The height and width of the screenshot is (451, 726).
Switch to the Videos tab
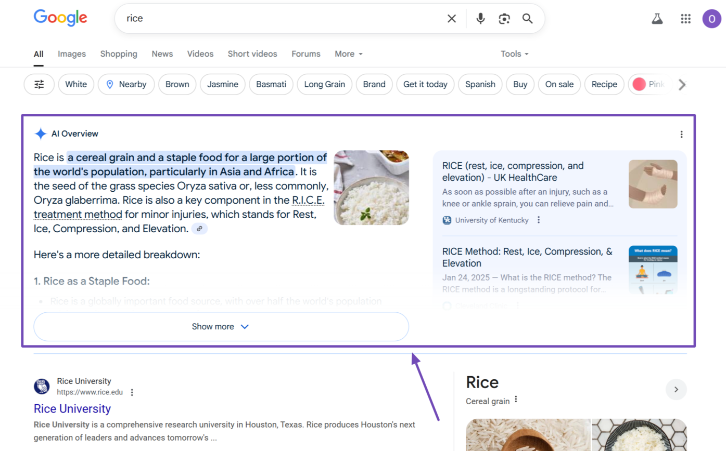tap(200, 54)
